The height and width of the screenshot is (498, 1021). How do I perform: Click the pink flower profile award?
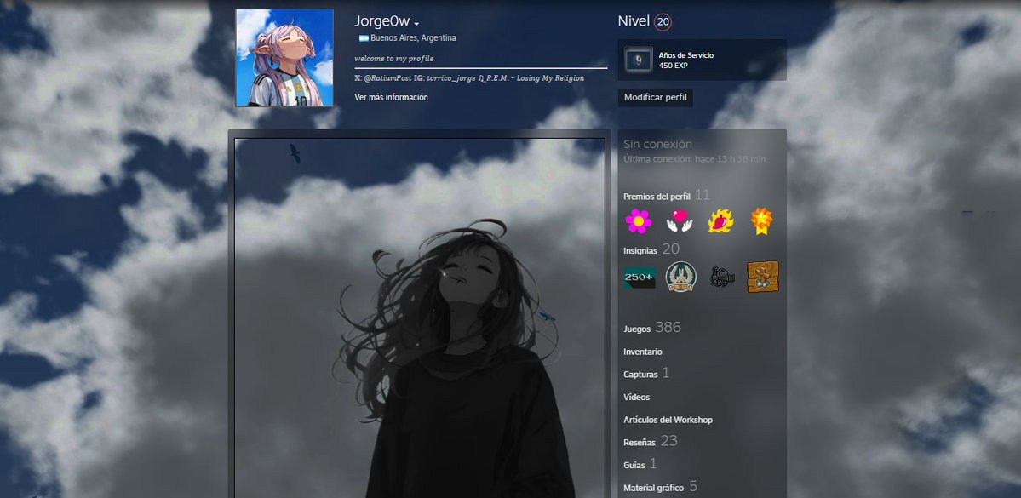click(638, 221)
